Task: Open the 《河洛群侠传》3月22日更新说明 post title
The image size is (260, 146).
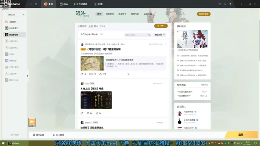Action: [x=103, y=49]
